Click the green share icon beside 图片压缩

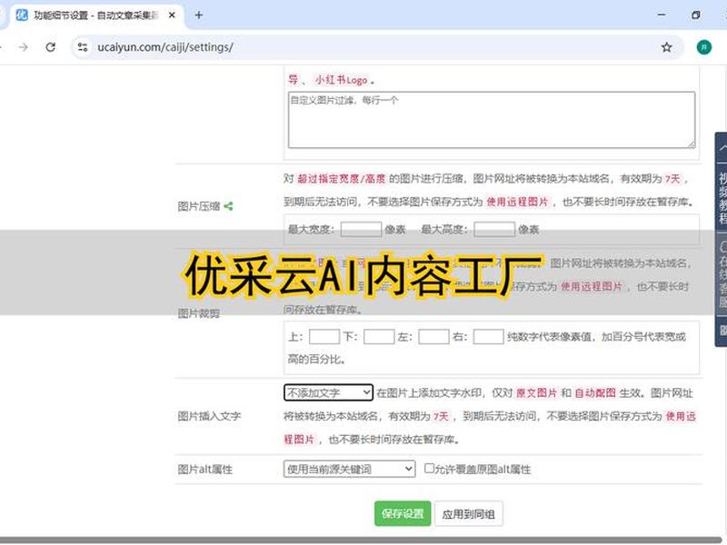coord(228,206)
